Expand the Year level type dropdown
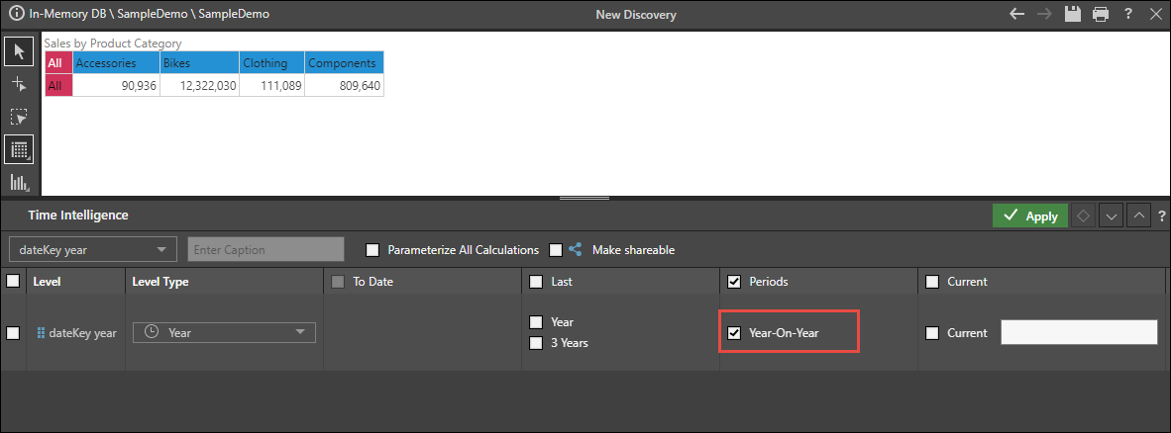Screen dimensions: 1171x433 point(224,333)
